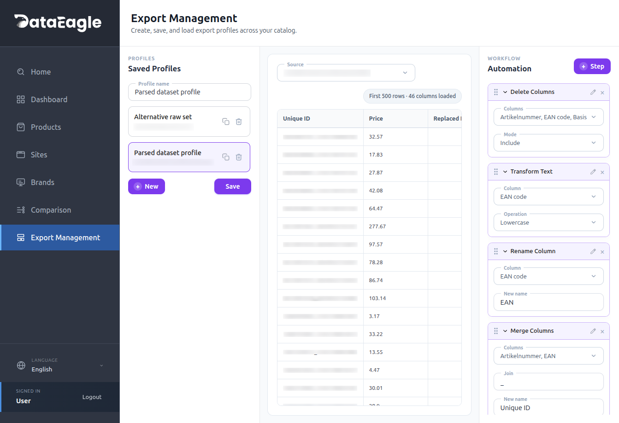Image resolution: width=619 pixels, height=423 pixels.
Task: Open the Mode Include dropdown
Action: 548,143
